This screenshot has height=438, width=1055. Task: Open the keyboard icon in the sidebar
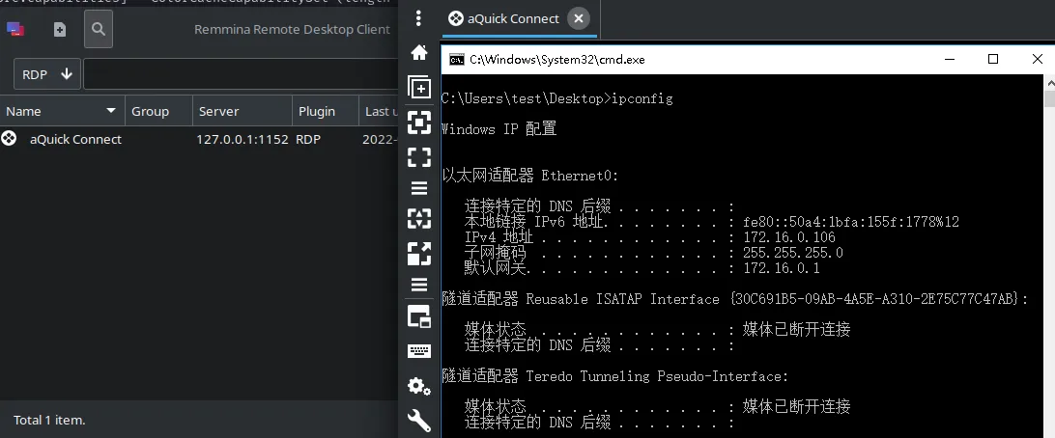[419, 351]
